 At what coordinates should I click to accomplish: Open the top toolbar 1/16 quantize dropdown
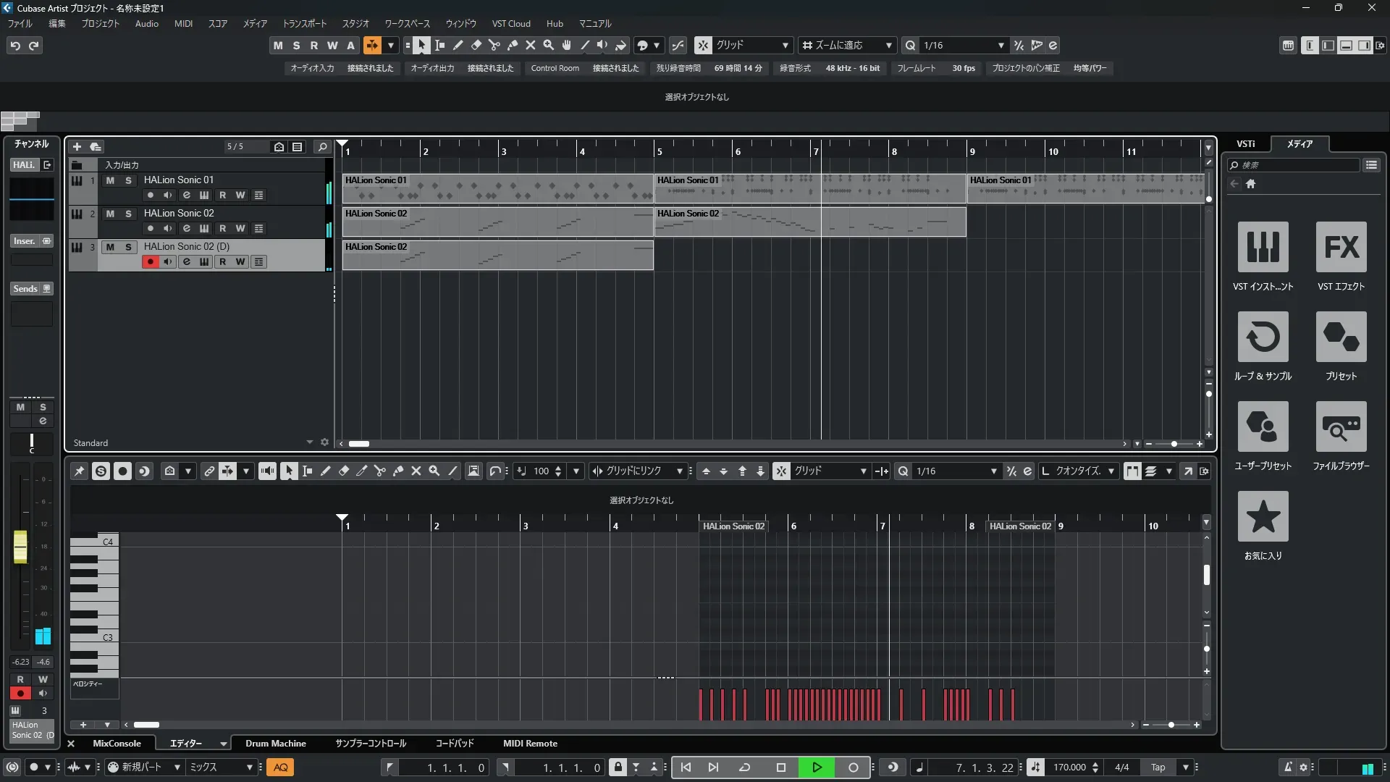tap(1001, 45)
